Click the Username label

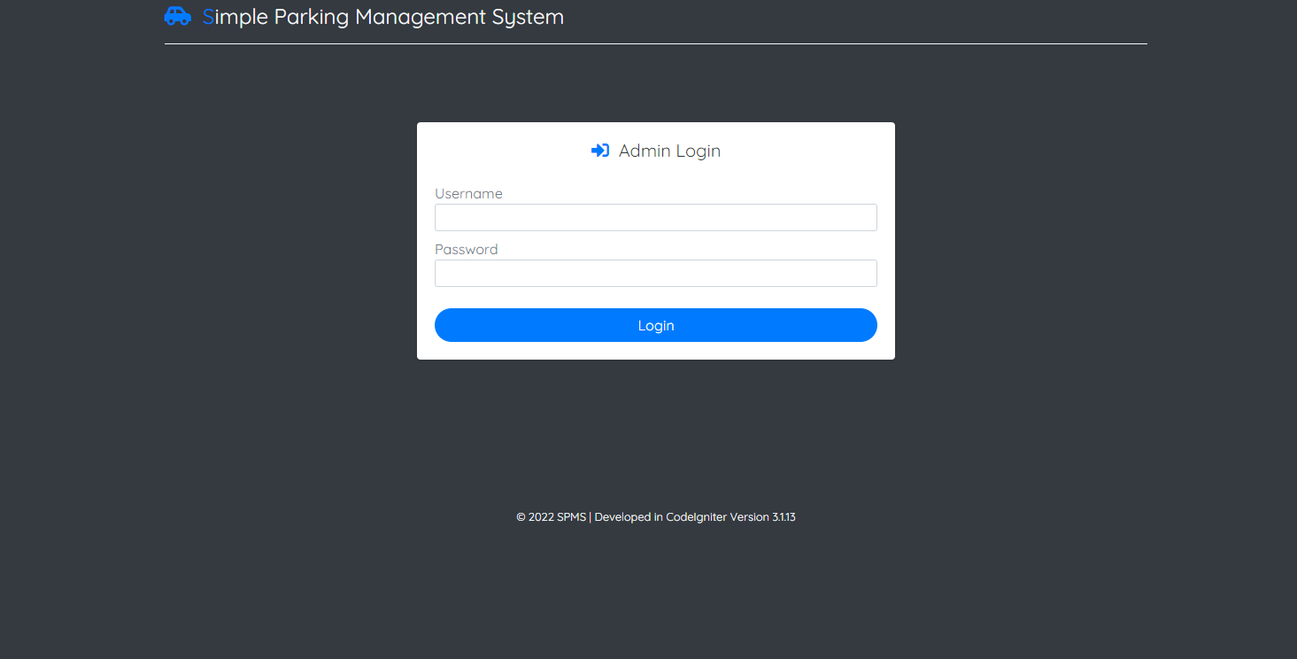(468, 194)
